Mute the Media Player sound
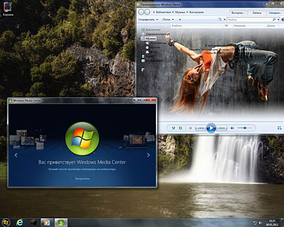This screenshot has width=284, height=227. click(232, 128)
